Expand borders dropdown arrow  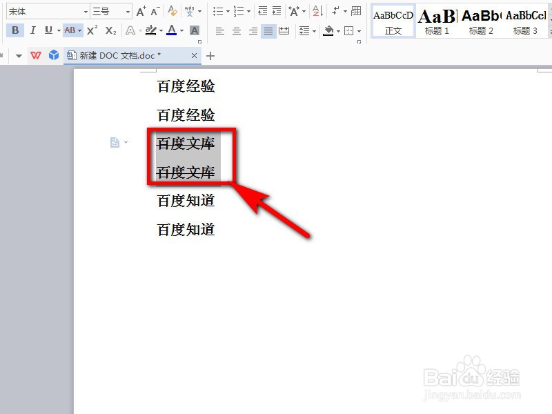pos(359,31)
